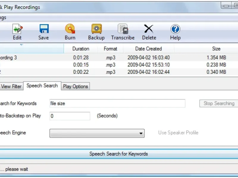This screenshot has height=178, width=238.
Task: Open the Edit tool in the toolbar
Action: (x=17, y=32)
